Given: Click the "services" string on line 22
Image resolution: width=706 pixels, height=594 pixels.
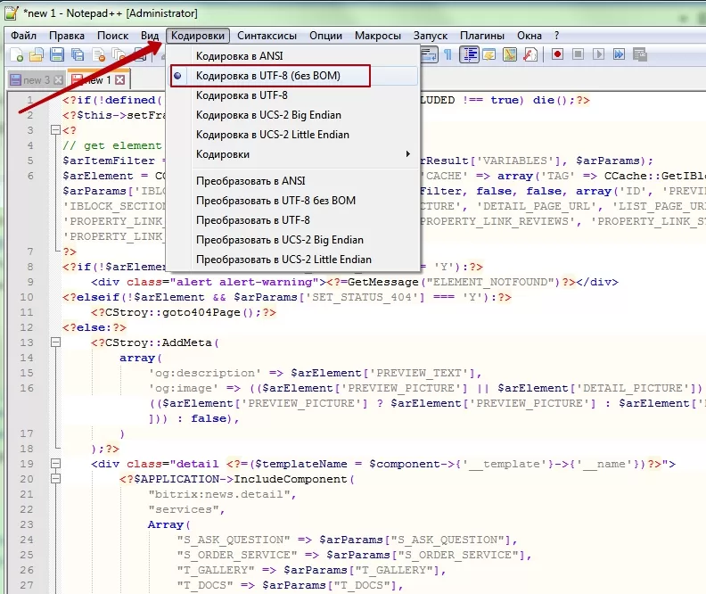Looking at the screenshot, I should (184, 509).
